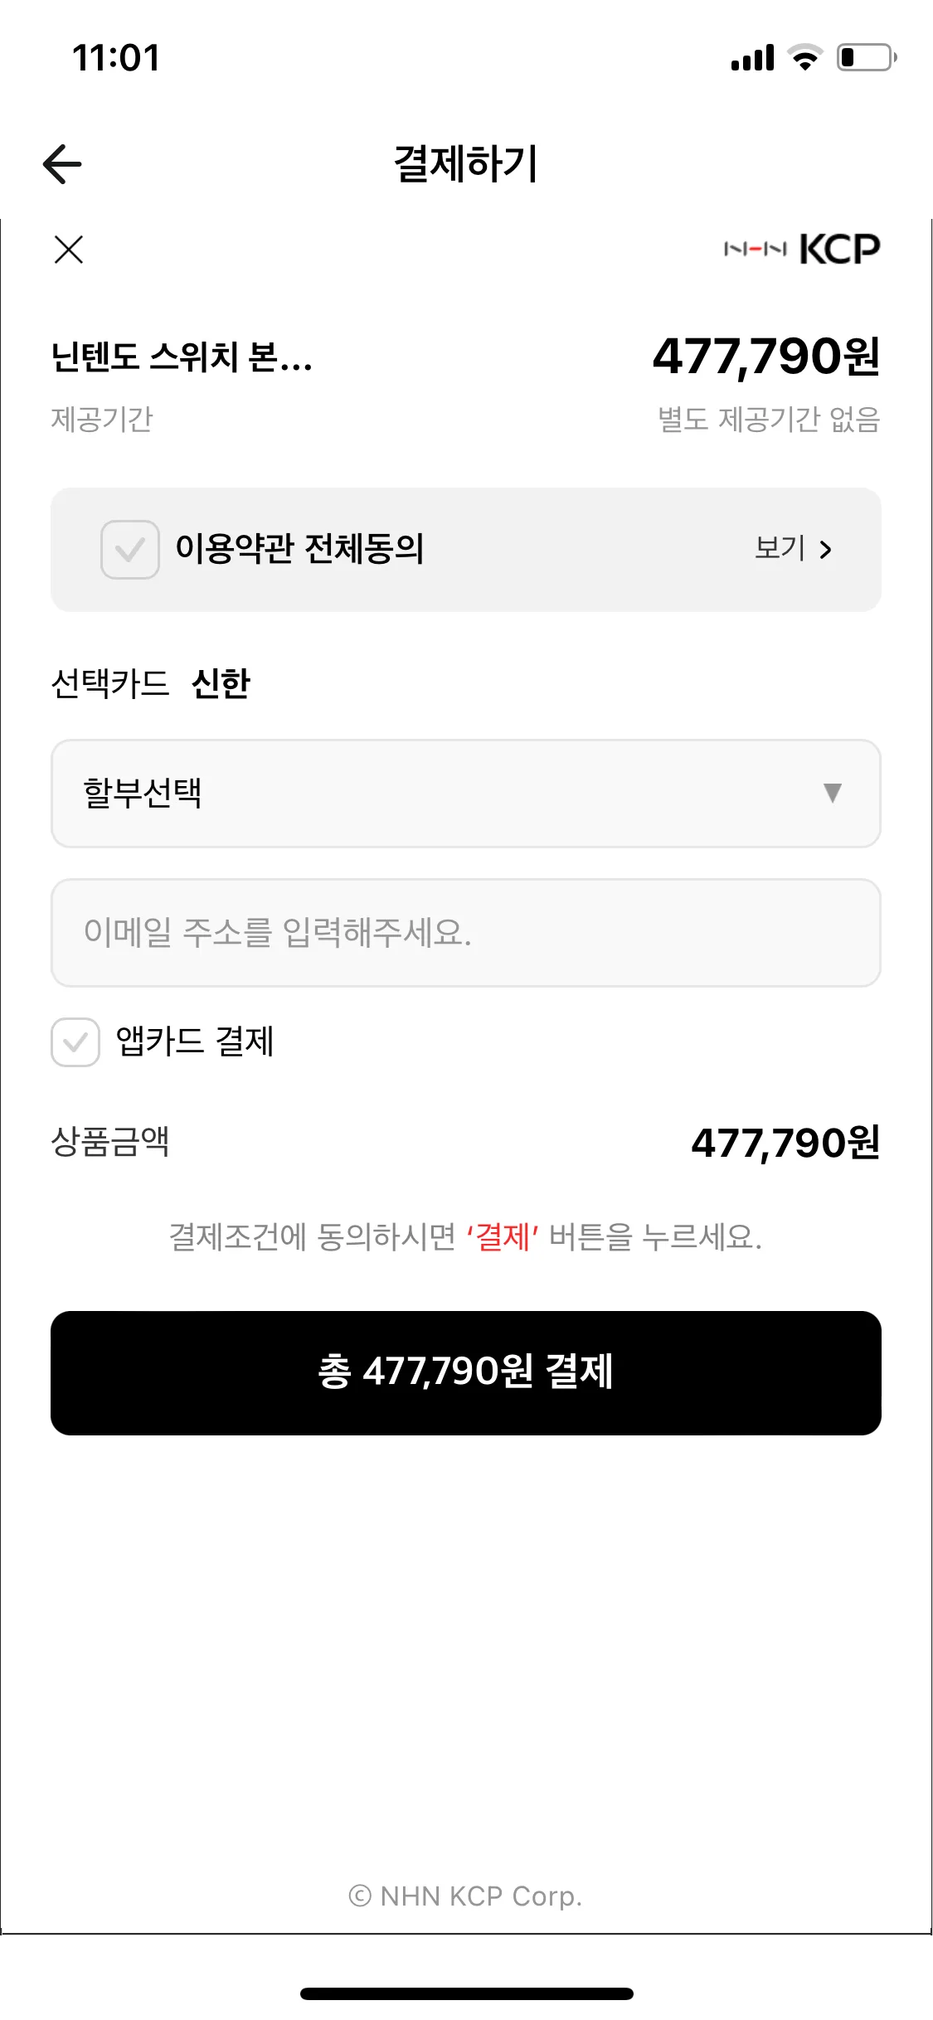Tap the selected card name 신한
The width and height of the screenshot is (933, 2020).
221,683
